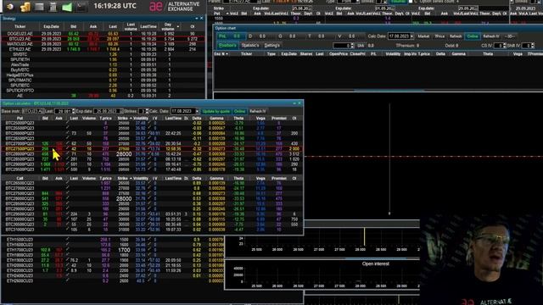543x305 pixels.
Task: Click Market button in Option chart
Action: click(x=423, y=36)
